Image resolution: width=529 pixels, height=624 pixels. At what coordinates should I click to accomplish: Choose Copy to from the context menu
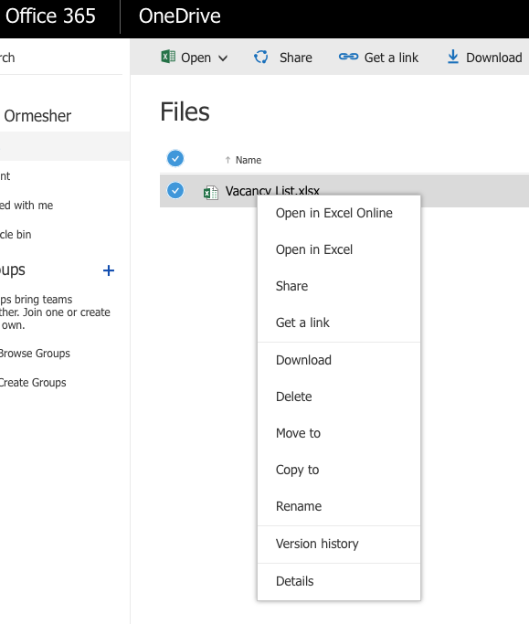(x=339, y=470)
